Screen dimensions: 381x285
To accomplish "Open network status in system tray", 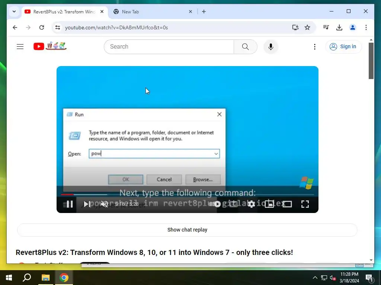I will (x=324, y=278).
